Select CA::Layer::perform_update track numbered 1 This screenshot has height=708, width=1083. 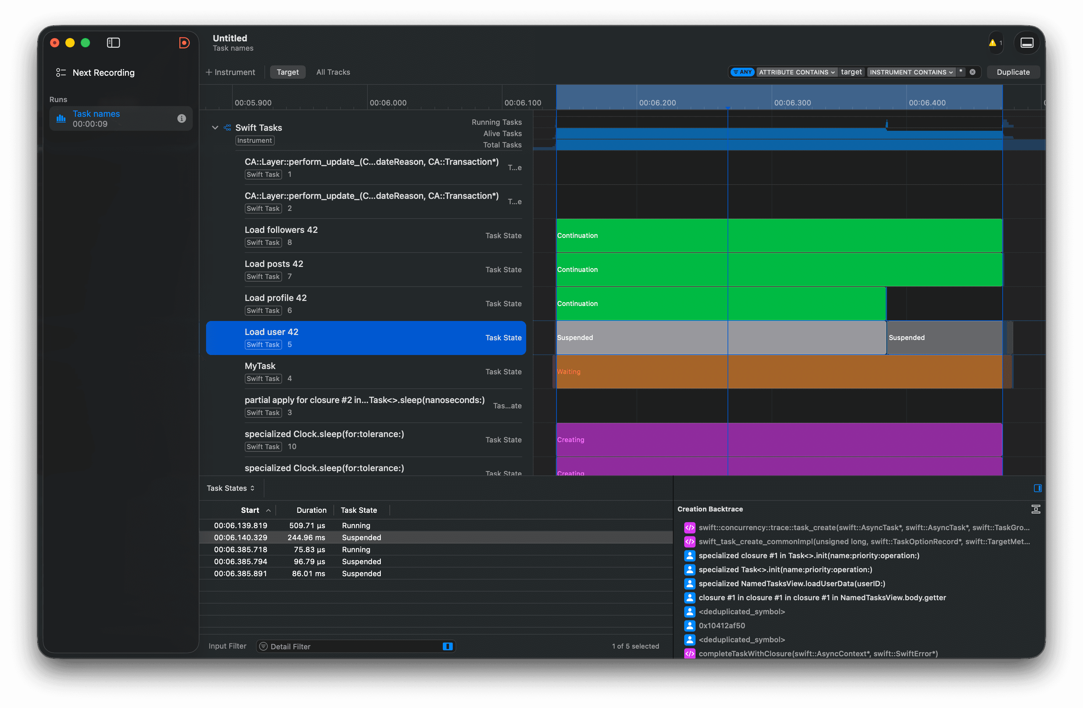tap(366, 167)
